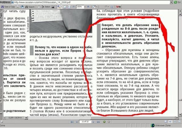Open the Attachments side tab

pos(1,93)
